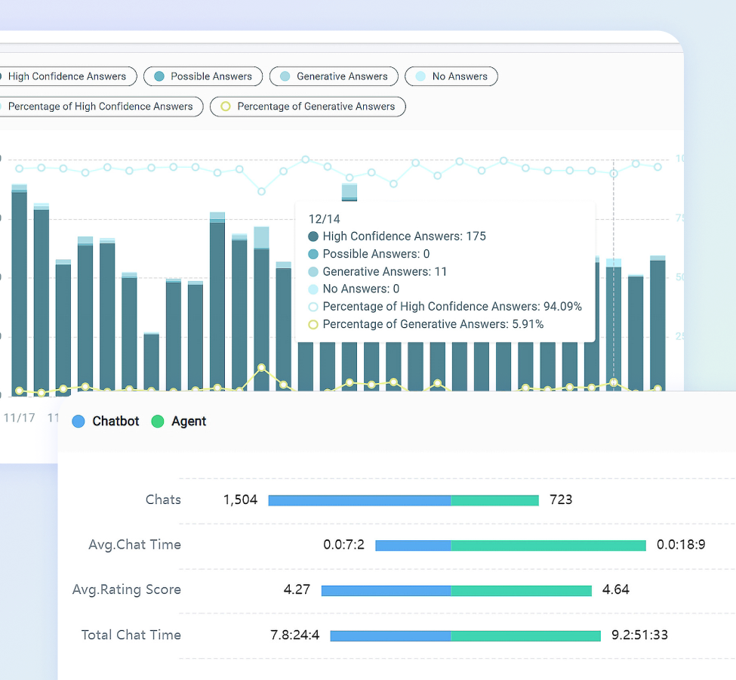Toggle the No Answers legend pill
Image resolution: width=736 pixels, height=680 pixels.
click(451, 76)
